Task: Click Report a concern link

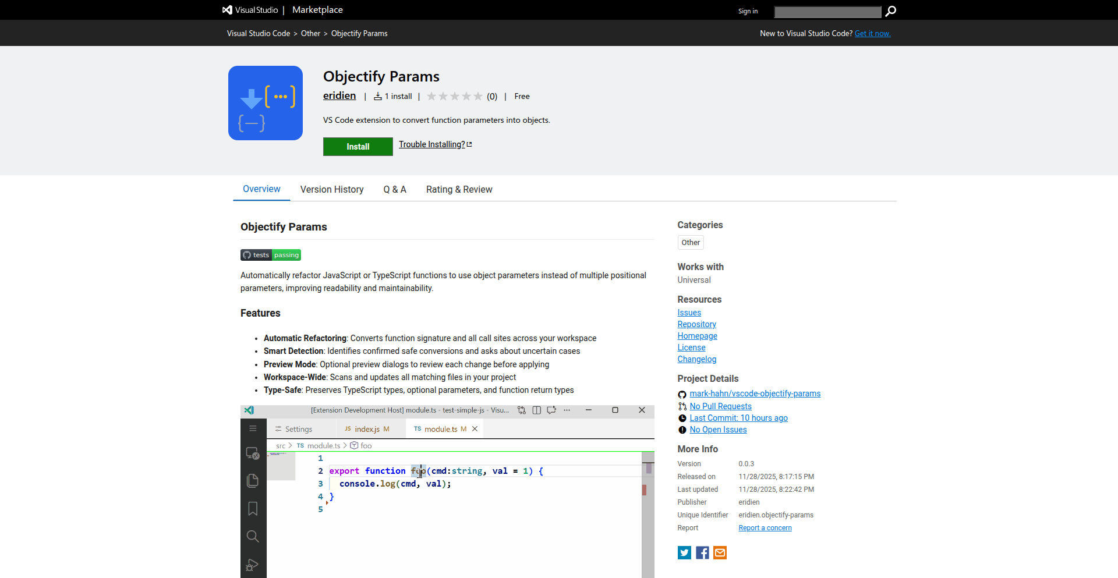Action: click(x=765, y=528)
